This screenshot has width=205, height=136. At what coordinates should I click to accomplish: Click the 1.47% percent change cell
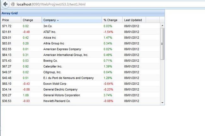(x=108, y=37)
